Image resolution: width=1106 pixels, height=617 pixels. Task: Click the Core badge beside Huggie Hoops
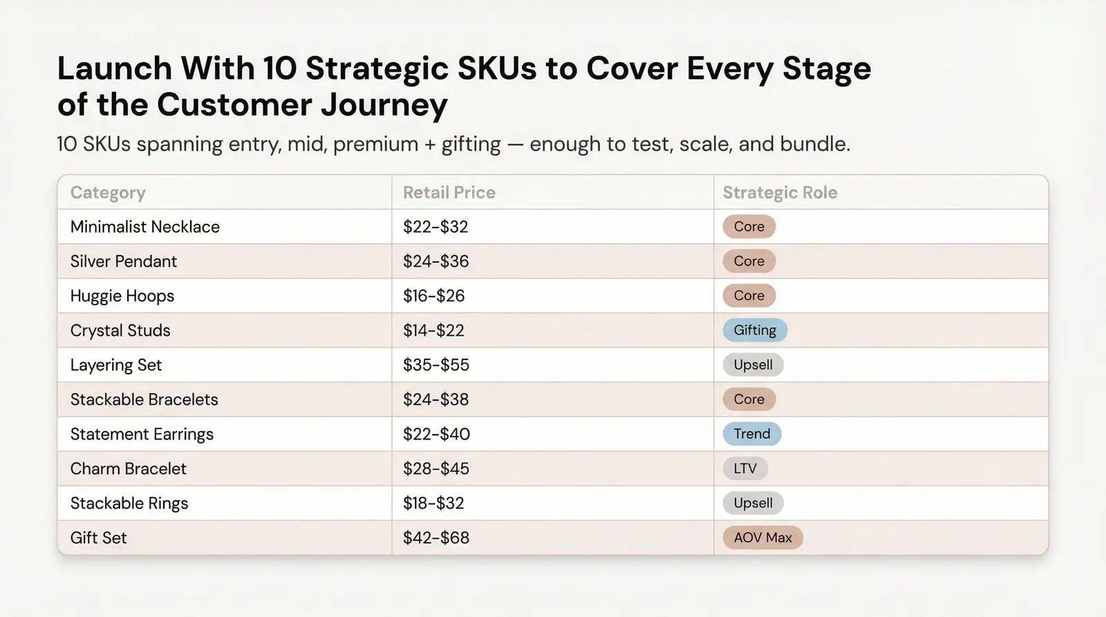(749, 296)
